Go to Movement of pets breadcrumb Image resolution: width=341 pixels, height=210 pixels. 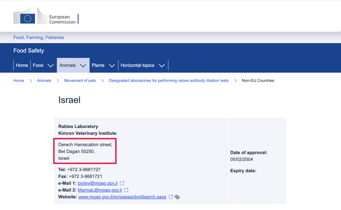click(80, 81)
